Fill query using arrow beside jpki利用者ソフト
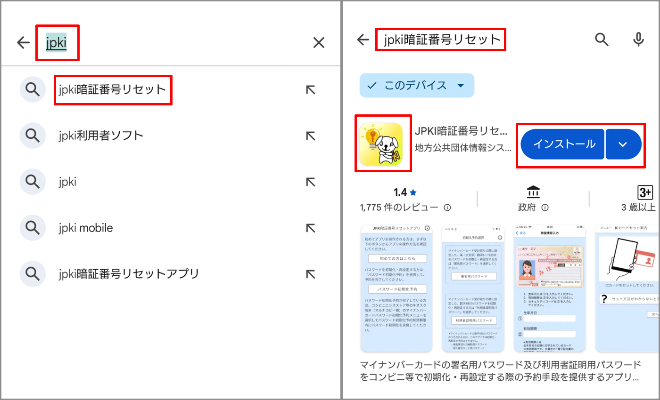The image size is (660, 400). tap(310, 136)
